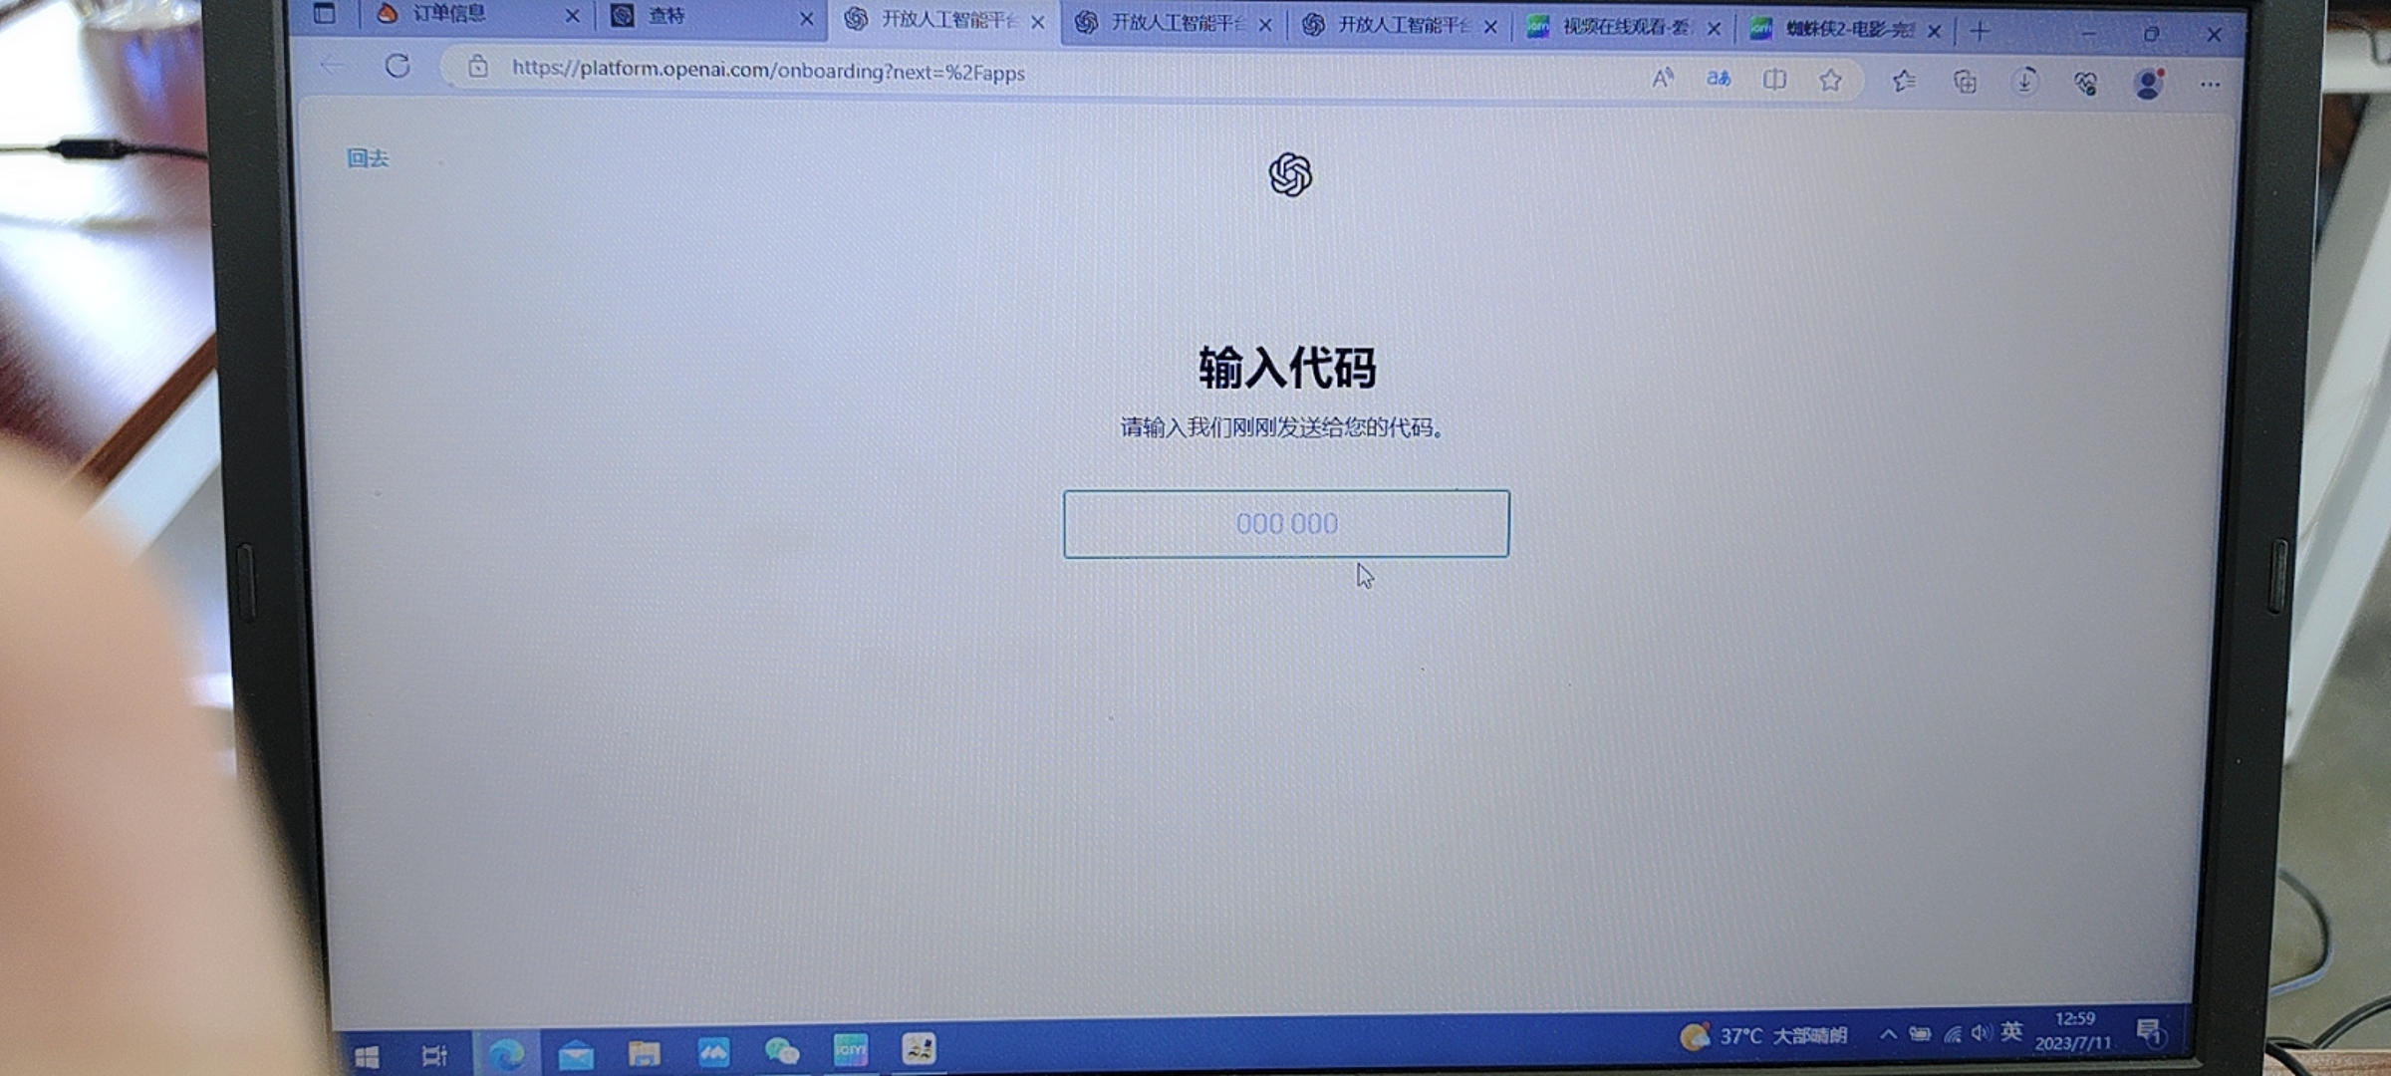Image resolution: width=2391 pixels, height=1076 pixels.
Task: Add this page to favorites star
Action: coord(1830,80)
